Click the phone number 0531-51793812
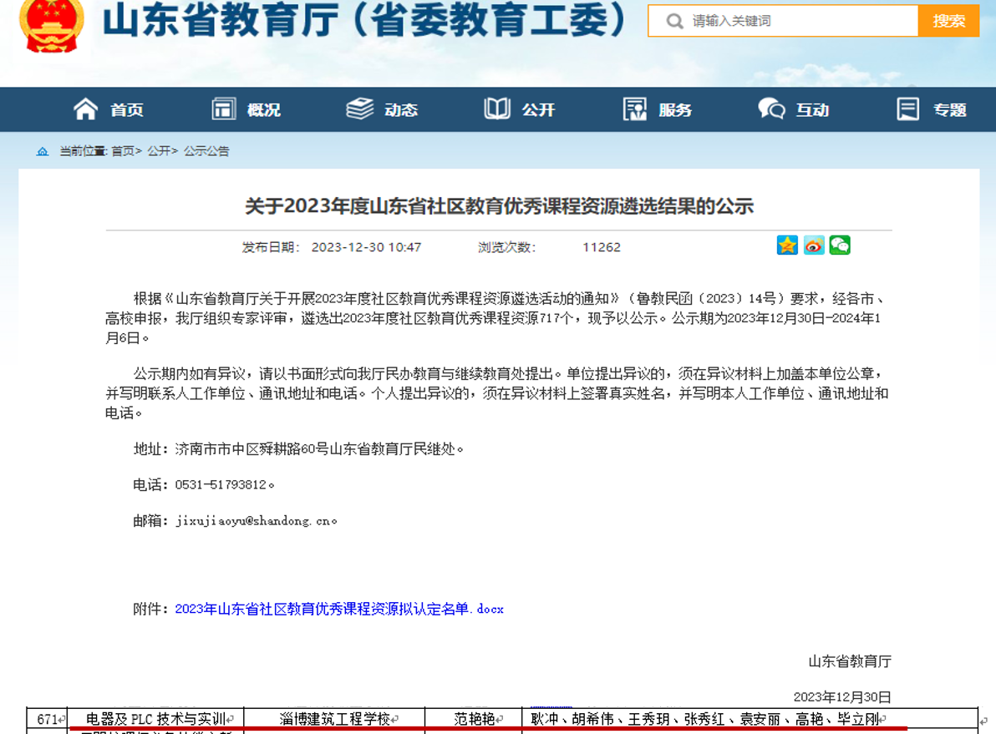The width and height of the screenshot is (996, 734). coord(221,485)
